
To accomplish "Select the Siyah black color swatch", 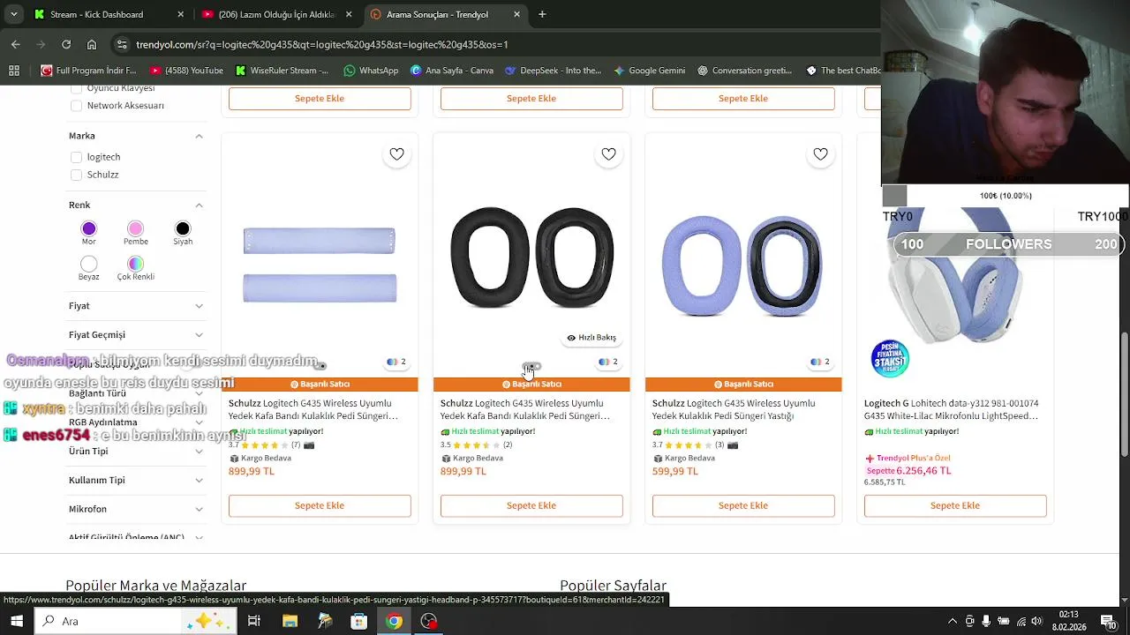I will coord(183,228).
